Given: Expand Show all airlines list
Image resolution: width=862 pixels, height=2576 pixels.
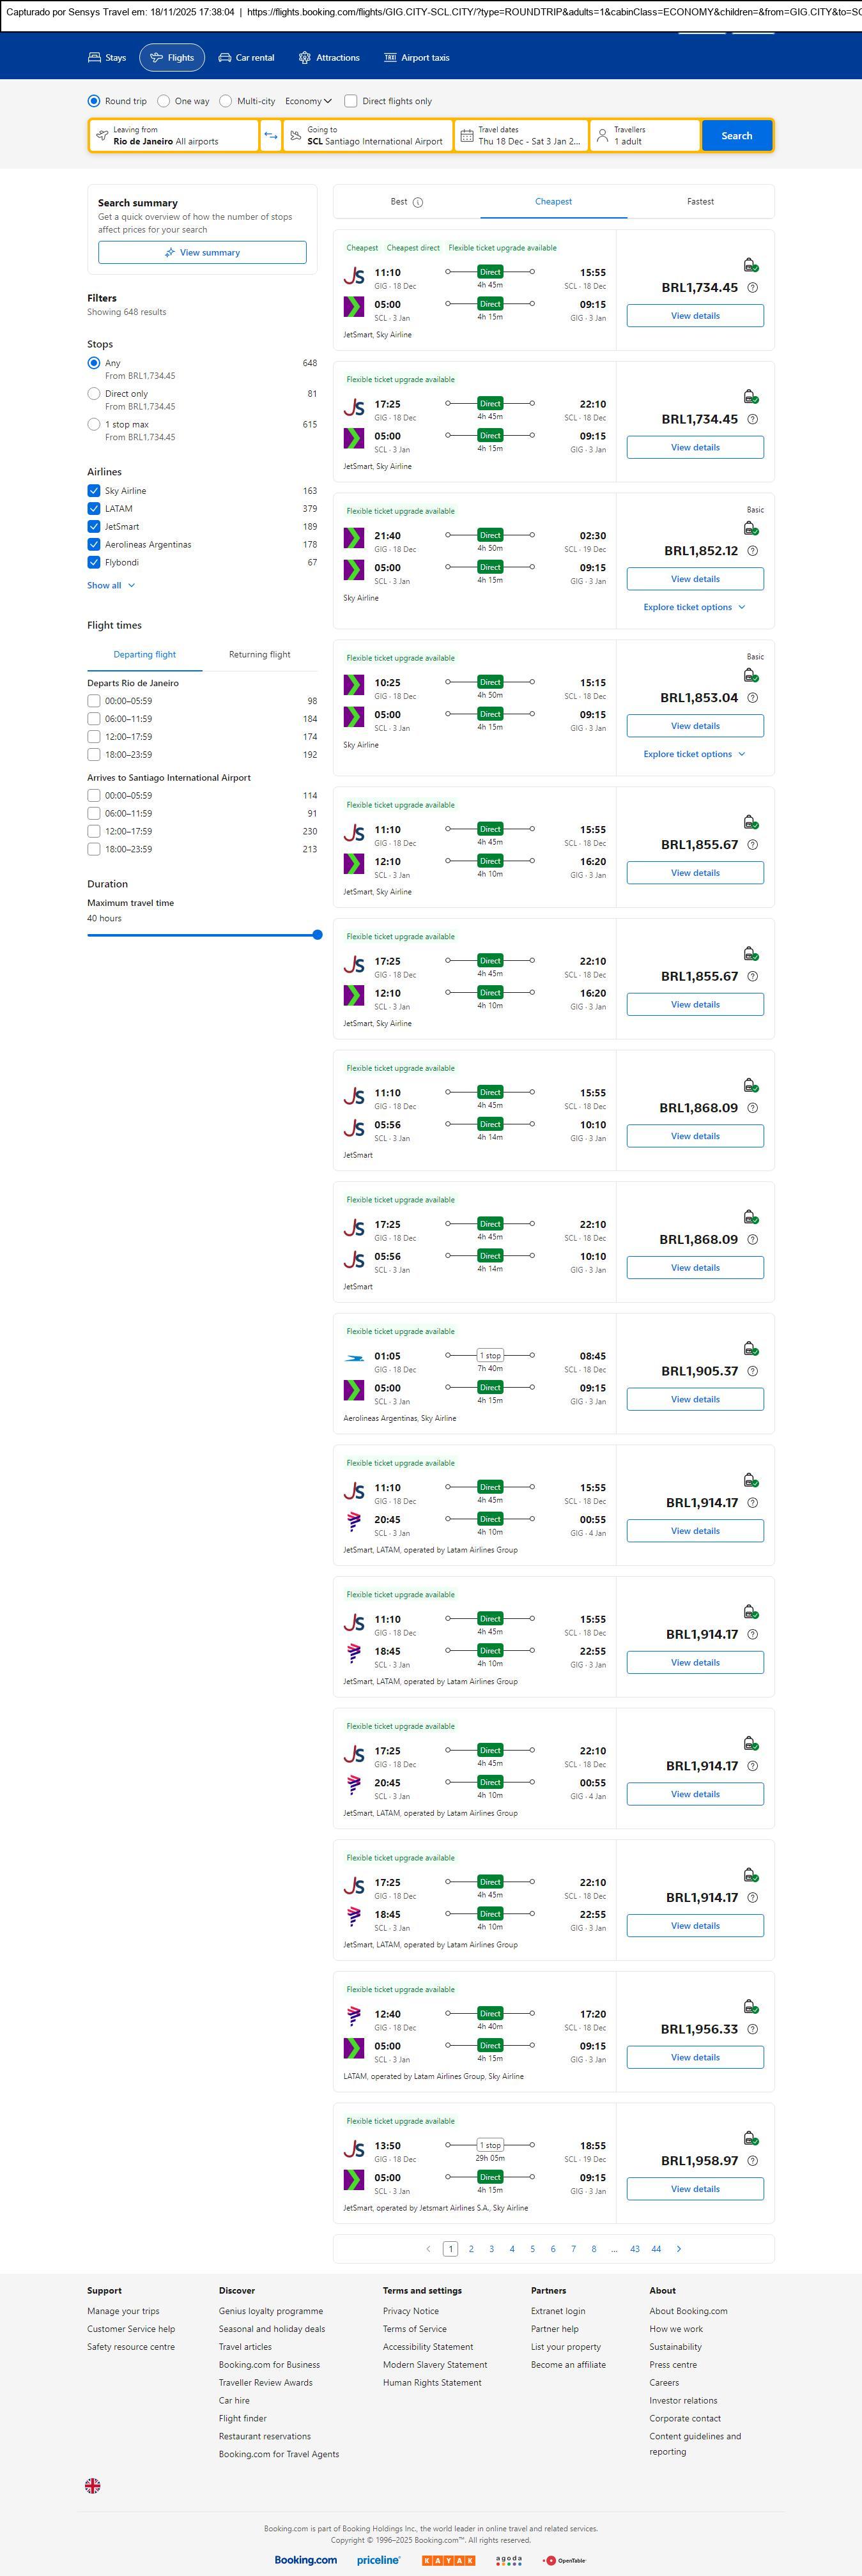Looking at the screenshot, I should pyautogui.click(x=110, y=586).
